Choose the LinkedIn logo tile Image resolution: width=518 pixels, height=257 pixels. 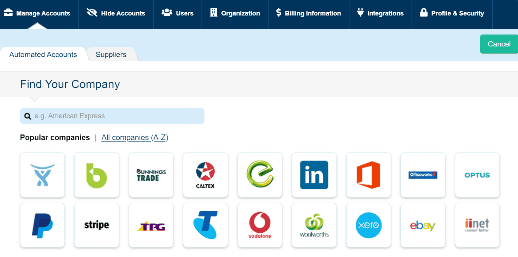314,175
